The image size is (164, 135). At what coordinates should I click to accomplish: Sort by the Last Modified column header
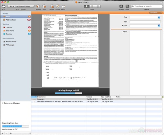tap(108, 97)
